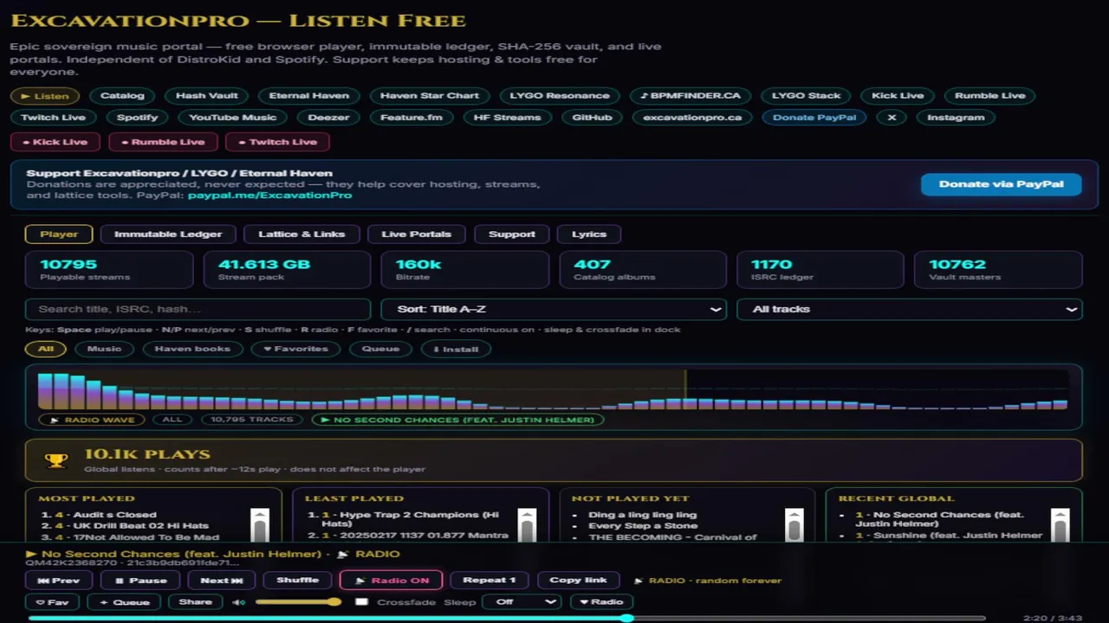Show the Queue filter chip
This screenshot has height=623, width=1109.
click(x=380, y=350)
